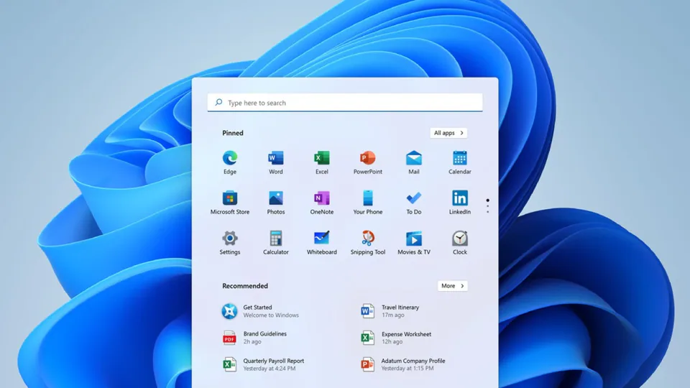This screenshot has width=690, height=388.
Task: Launch PowerPoint from the pinned grid
Action: (368, 158)
